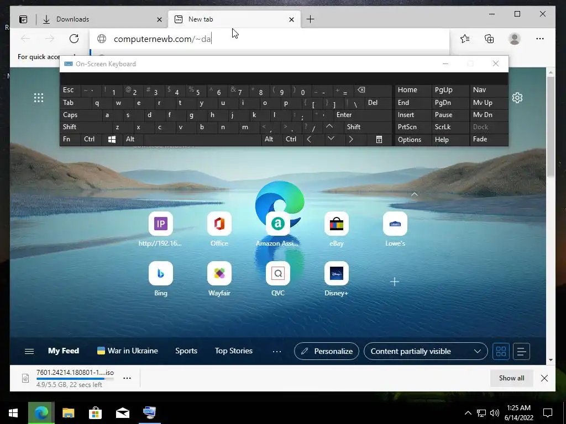Open the feed hamburger menu icon

[29, 351]
